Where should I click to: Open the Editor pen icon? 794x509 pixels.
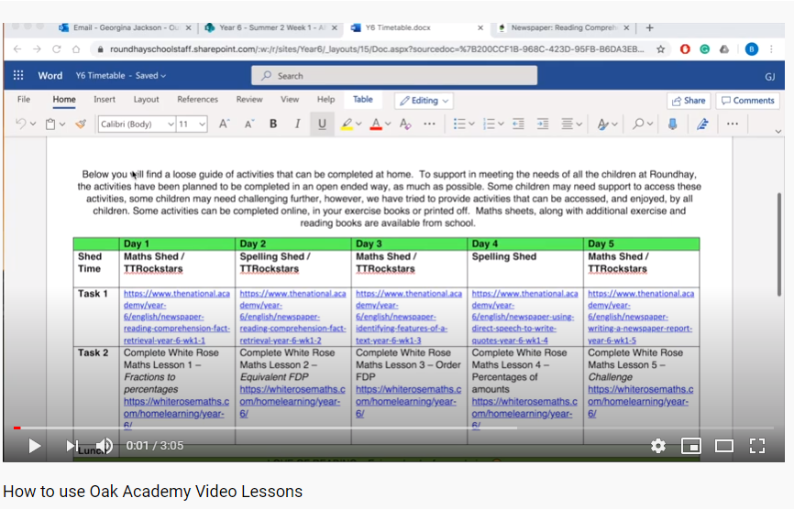click(702, 124)
